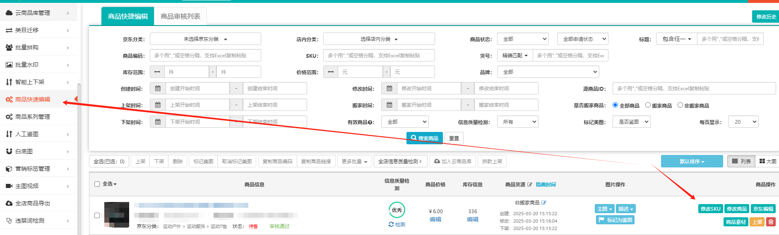Select the 搬家商品 radio button
The image size is (779, 235).
(x=648, y=105)
